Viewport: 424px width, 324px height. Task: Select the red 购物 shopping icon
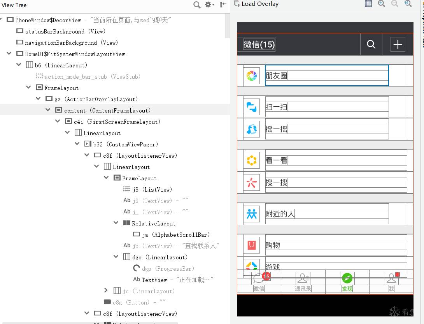[x=251, y=245]
